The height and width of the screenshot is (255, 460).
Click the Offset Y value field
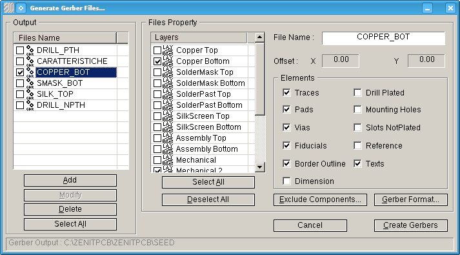[x=426, y=61]
